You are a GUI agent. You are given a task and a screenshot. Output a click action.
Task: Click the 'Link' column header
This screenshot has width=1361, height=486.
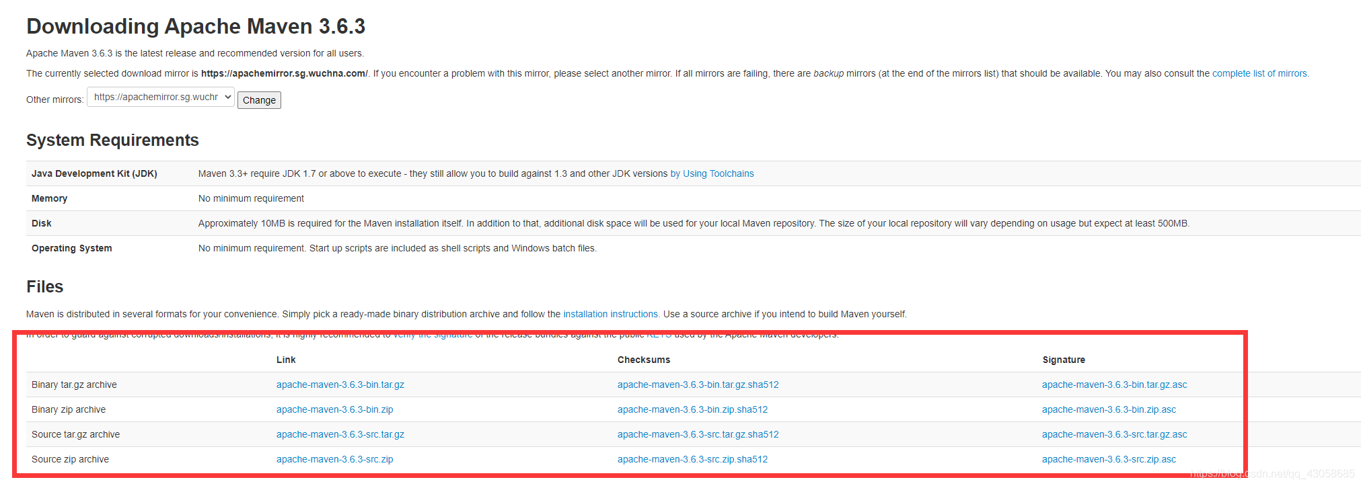pyautogui.click(x=286, y=360)
